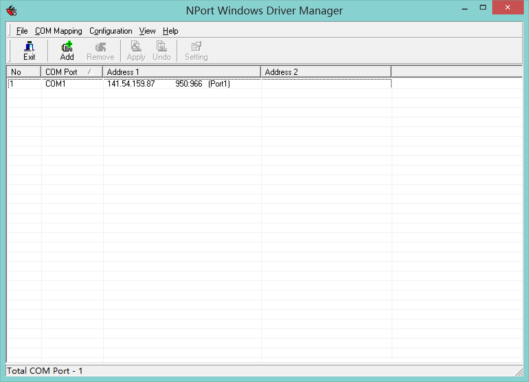The height and width of the screenshot is (382, 529).
Task: Click the Remove toolbar icon
Action: coord(100,51)
